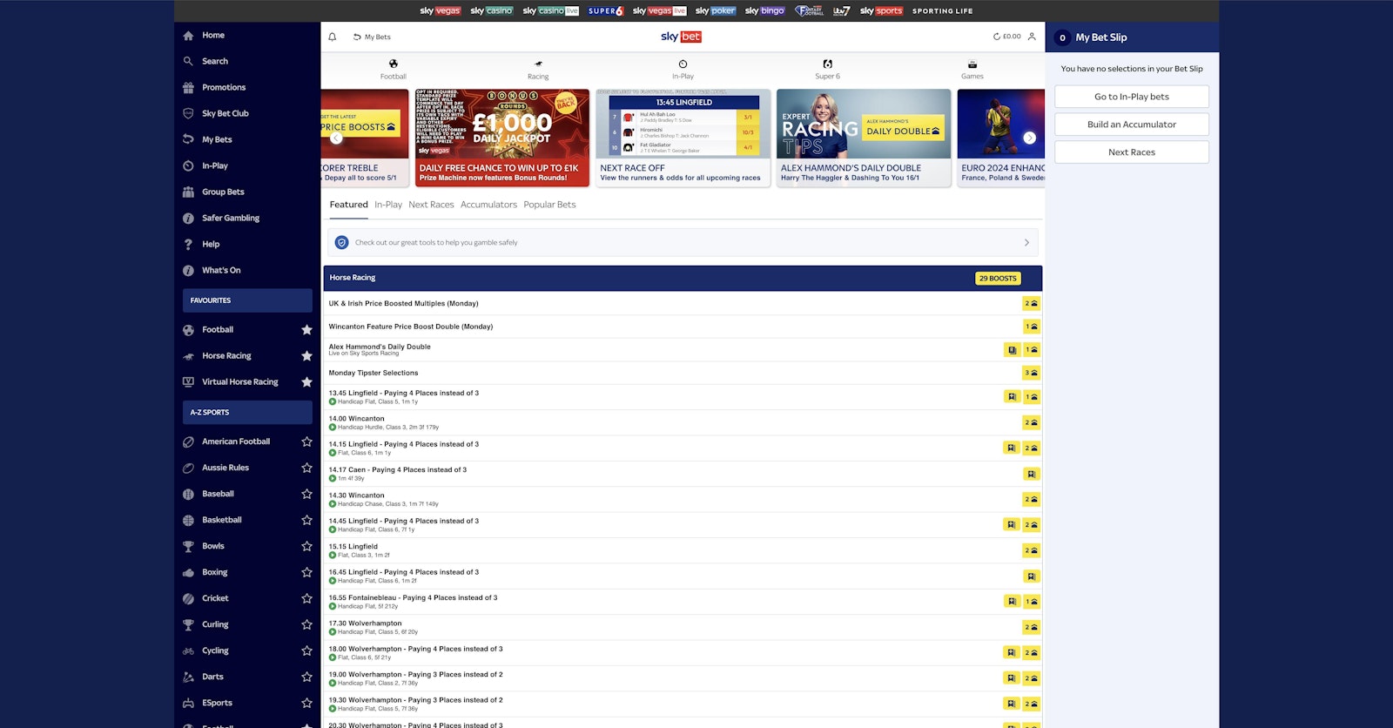1393x728 pixels.
Task: Open the notifications bell icon
Action: (x=332, y=37)
